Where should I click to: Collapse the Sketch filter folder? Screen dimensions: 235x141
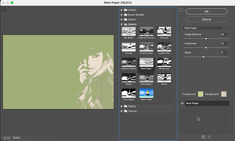(x=122, y=24)
